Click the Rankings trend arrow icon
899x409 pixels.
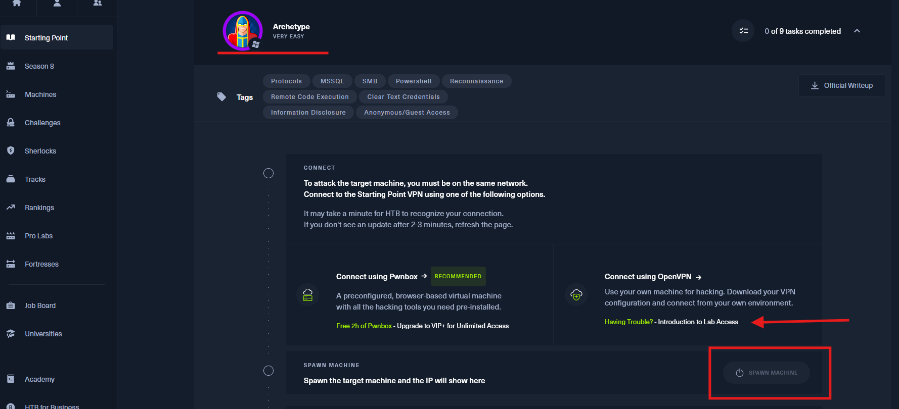tap(11, 207)
